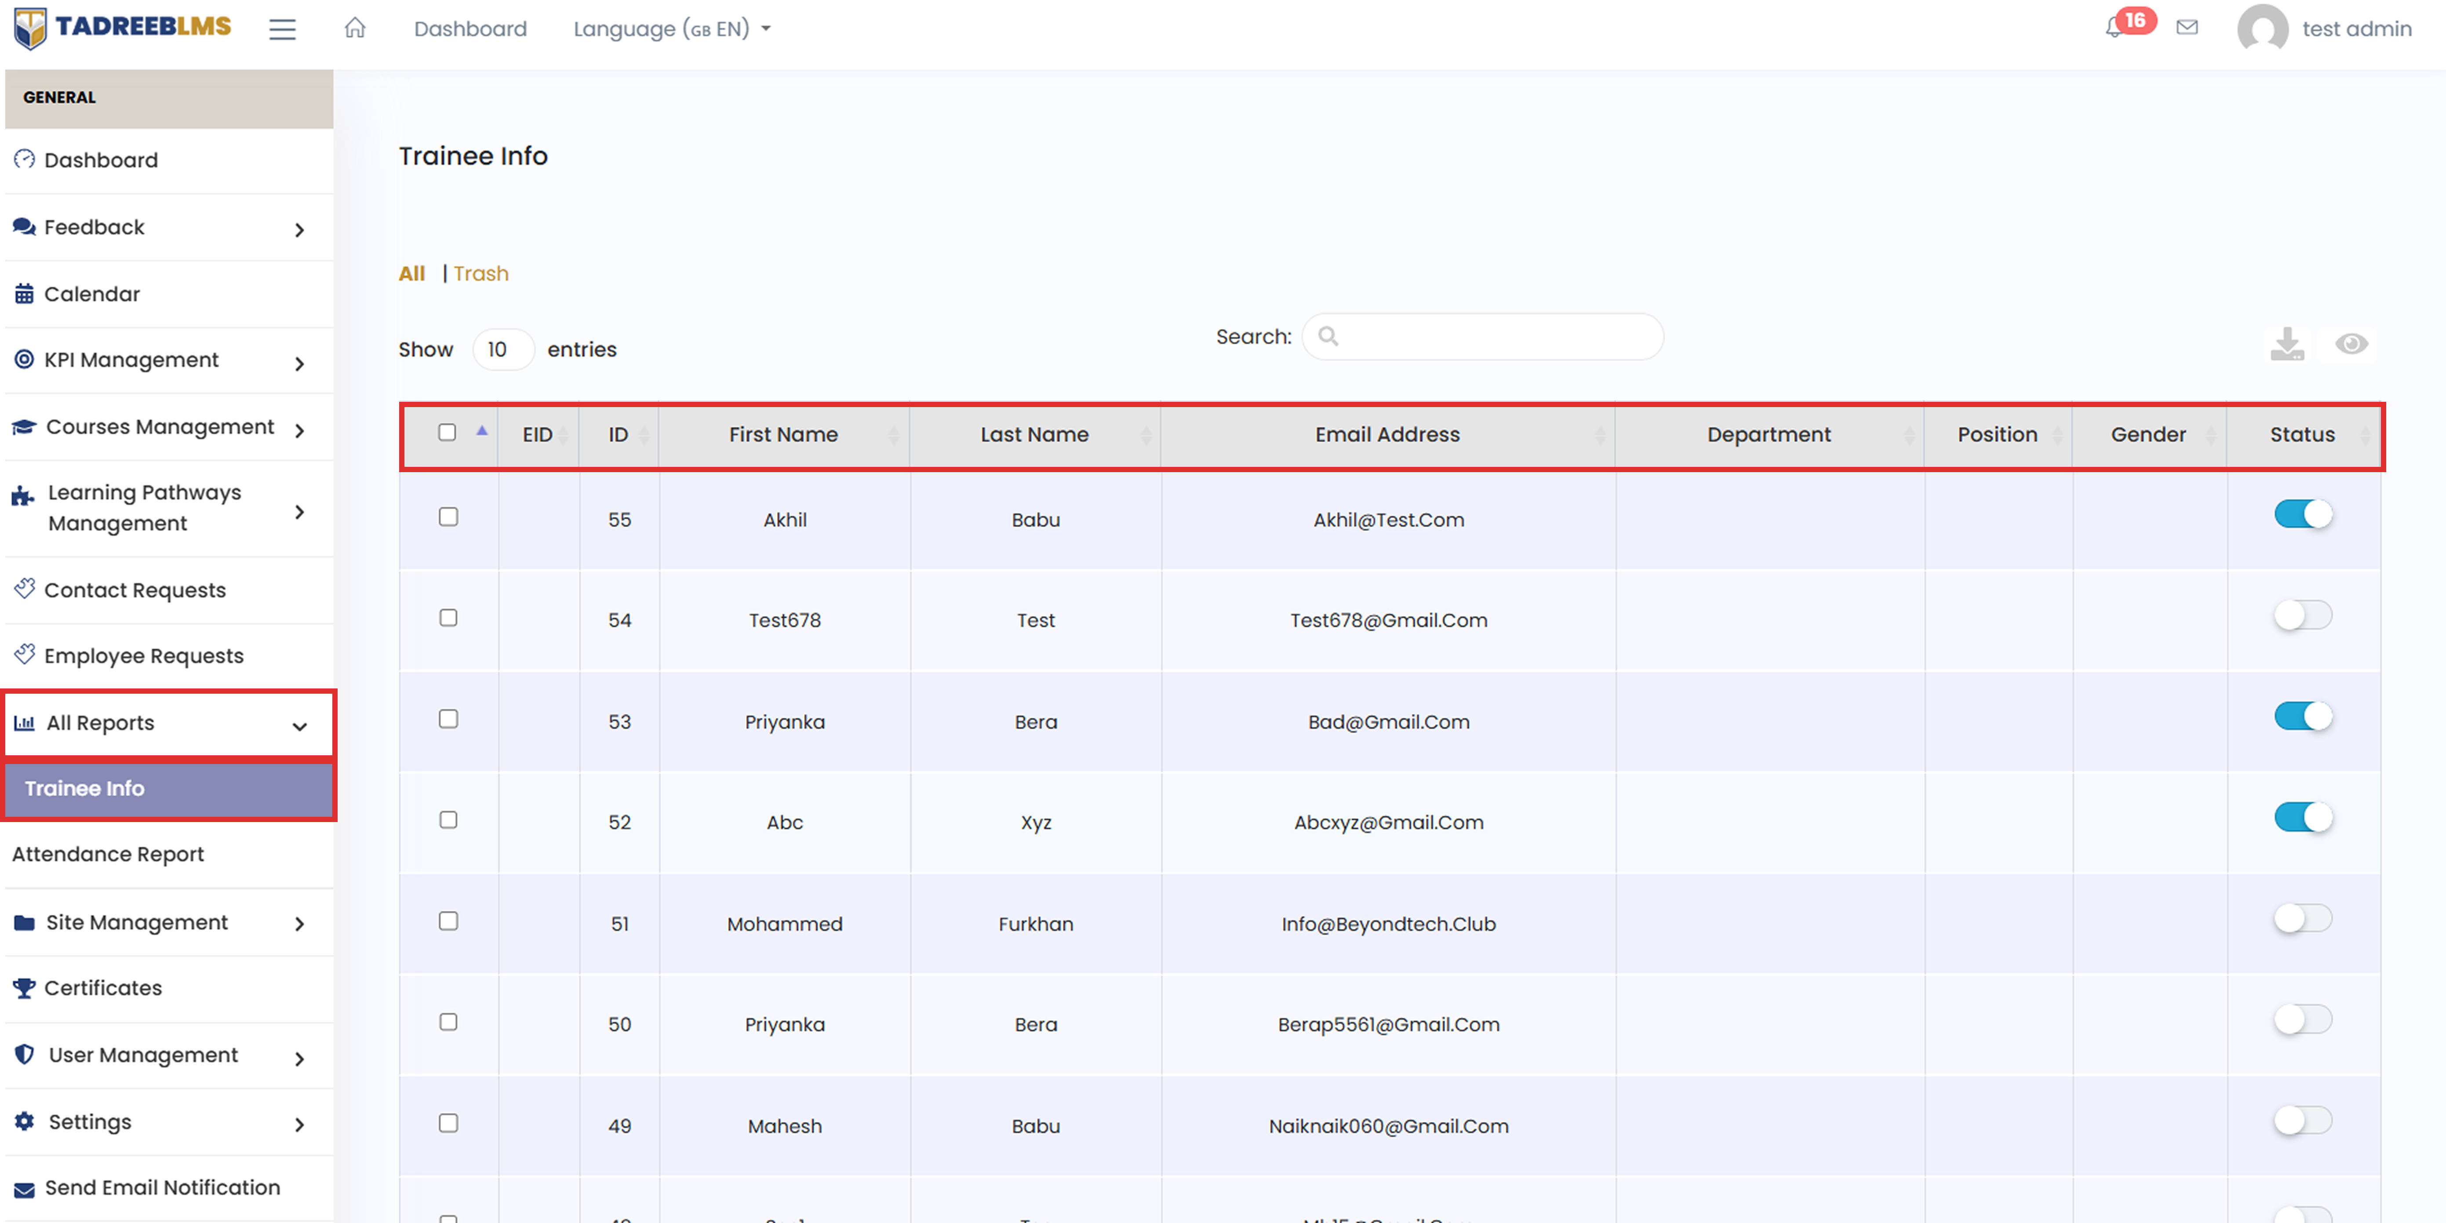2446x1223 pixels.
Task: Click the All Reports bar chart icon
Action: [x=25, y=723]
